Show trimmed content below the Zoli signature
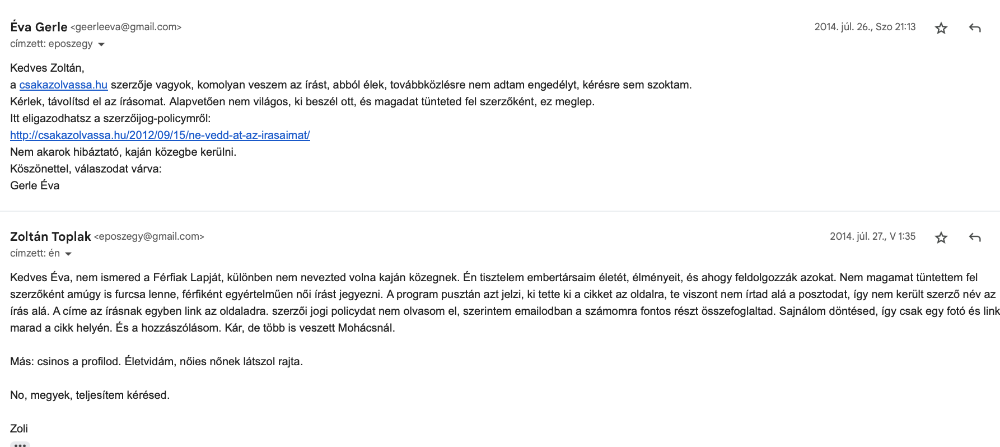This screenshot has width=1000, height=447. point(20,445)
